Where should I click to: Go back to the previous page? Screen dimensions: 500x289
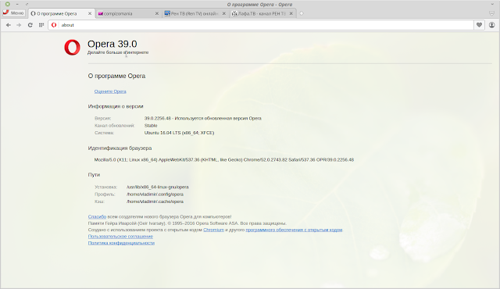point(9,25)
